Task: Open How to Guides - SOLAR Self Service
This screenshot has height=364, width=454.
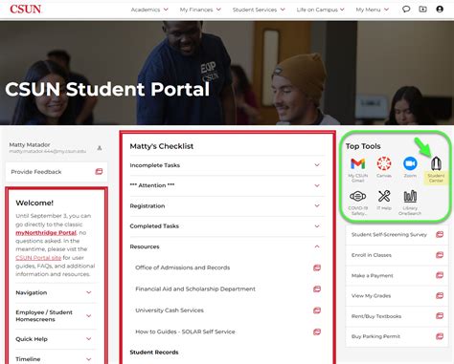Action: (x=185, y=332)
